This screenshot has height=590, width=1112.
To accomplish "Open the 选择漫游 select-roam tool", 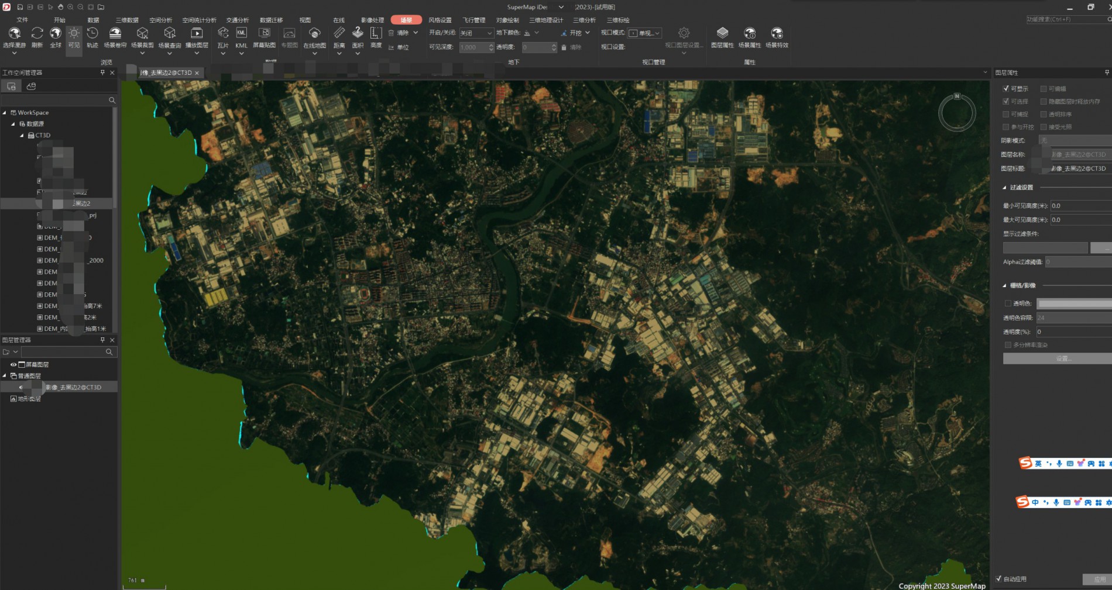I will tap(14, 38).
